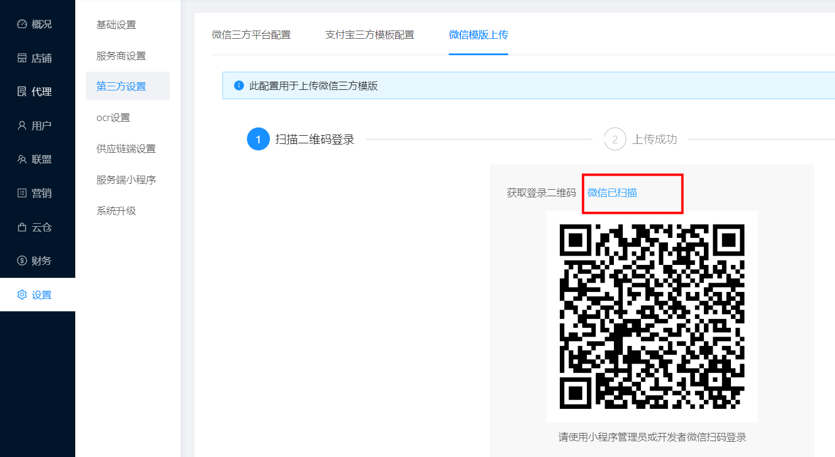Open 基础设置 submenu item
Screen dimensions: 835x457
(128, 25)
